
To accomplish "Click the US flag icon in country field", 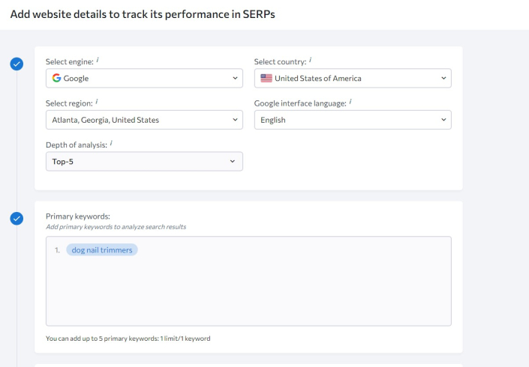I will coord(266,78).
